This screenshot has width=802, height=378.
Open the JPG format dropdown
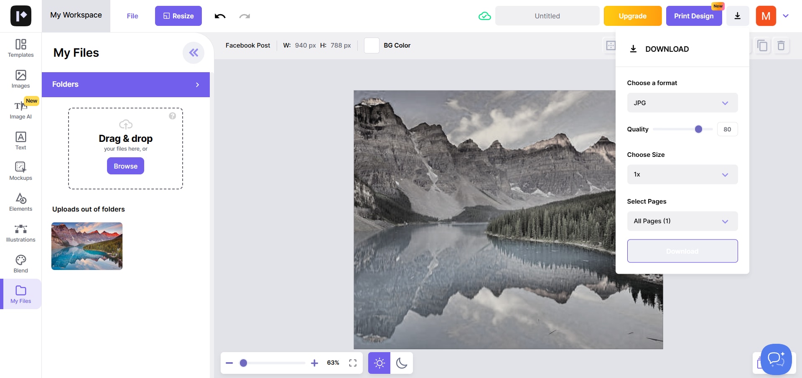(x=682, y=103)
